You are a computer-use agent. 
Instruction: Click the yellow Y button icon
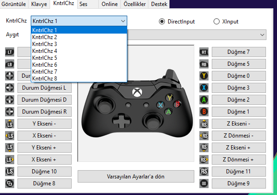click(204, 76)
